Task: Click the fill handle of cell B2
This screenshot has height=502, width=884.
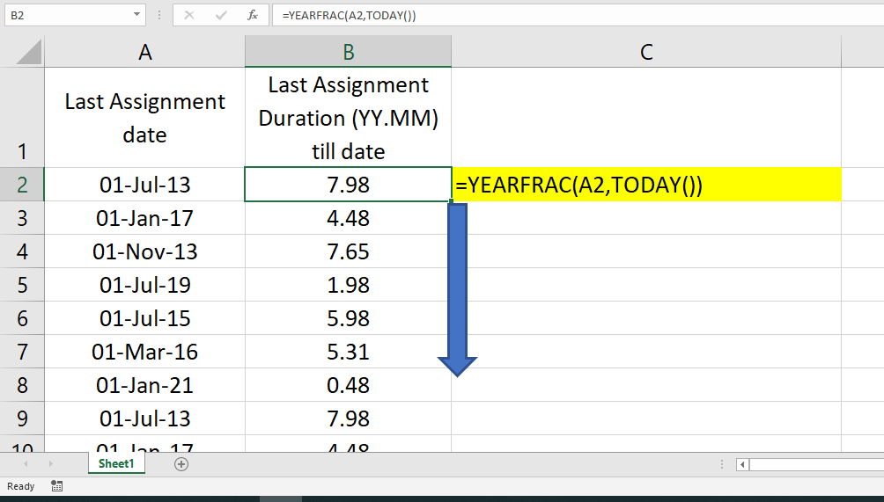Action: pyautogui.click(x=451, y=201)
